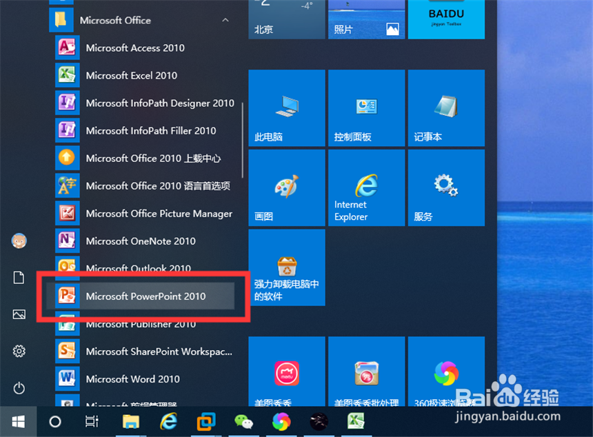This screenshot has height=437, width=593.
Task: Click the user account avatar
Action: 19,241
